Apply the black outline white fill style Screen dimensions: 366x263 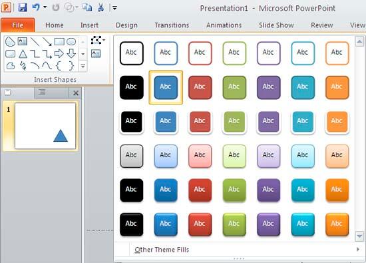coord(131,53)
